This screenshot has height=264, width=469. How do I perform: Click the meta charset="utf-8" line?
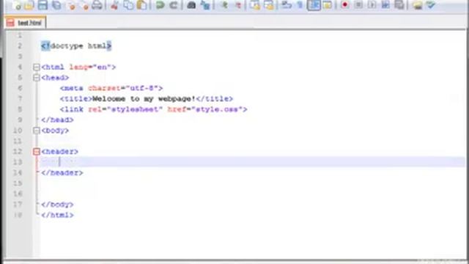pyautogui.click(x=111, y=88)
